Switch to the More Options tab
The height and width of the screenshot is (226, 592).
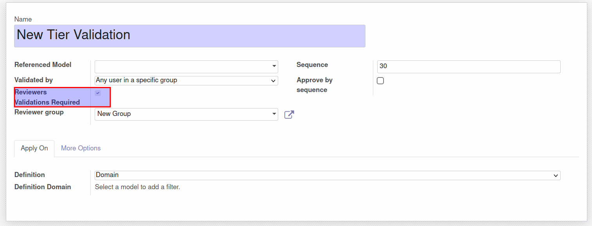pyautogui.click(x=81, y=148)
